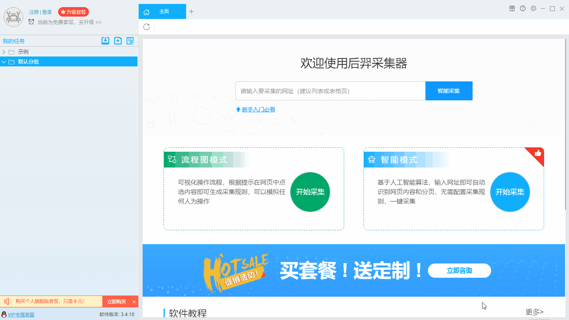The image size is (569, 320).
Task: Click the crab avatar profile picture
Action: coord(13,17)
